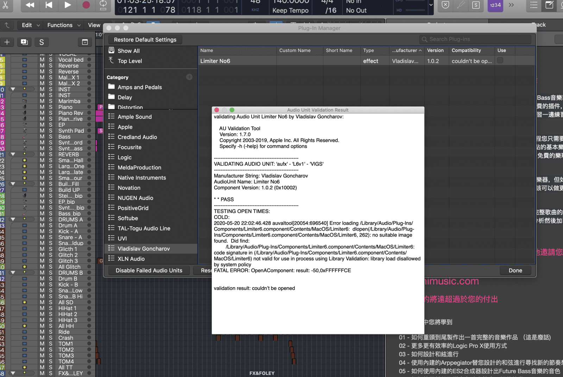Expand the toolbar overflow double-chevron
The height and width of the screenshot is (377, 563).
click(x=511, y=5)
